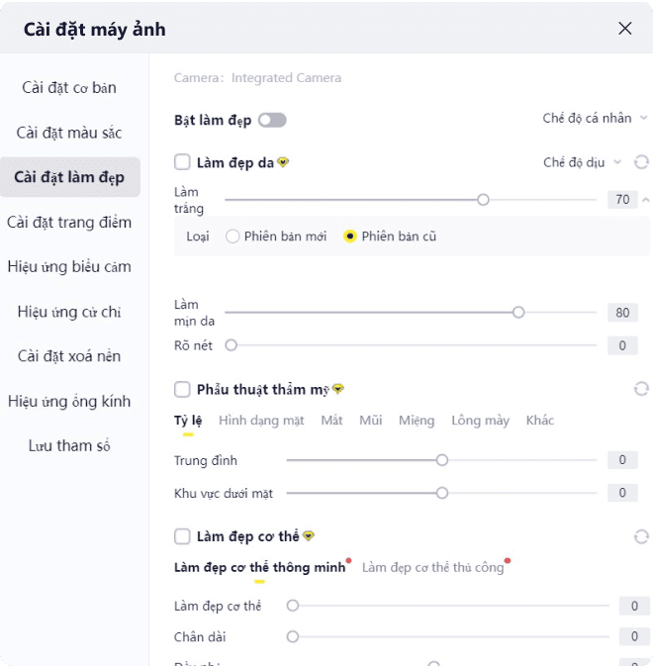Tick the Phẫu thuật thẩm mỹ checkbox
653x666 pixels.
182,389
